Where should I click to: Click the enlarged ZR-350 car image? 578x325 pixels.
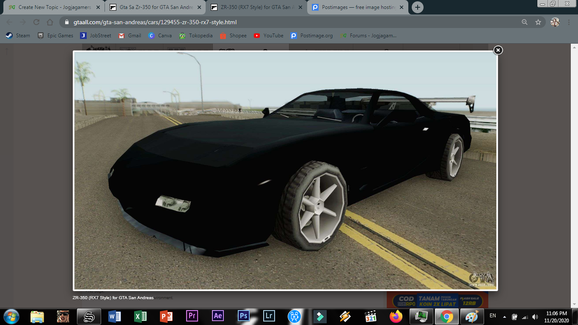(285, 171)
